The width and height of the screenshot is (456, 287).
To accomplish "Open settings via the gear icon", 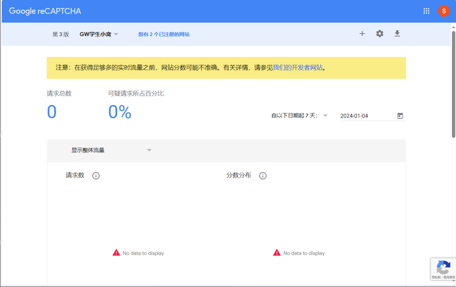I will click(379, 34).
